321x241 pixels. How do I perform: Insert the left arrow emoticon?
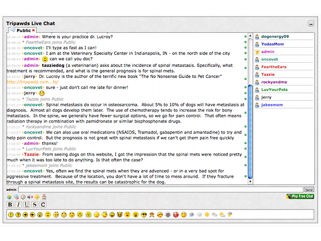click(33, 214)
